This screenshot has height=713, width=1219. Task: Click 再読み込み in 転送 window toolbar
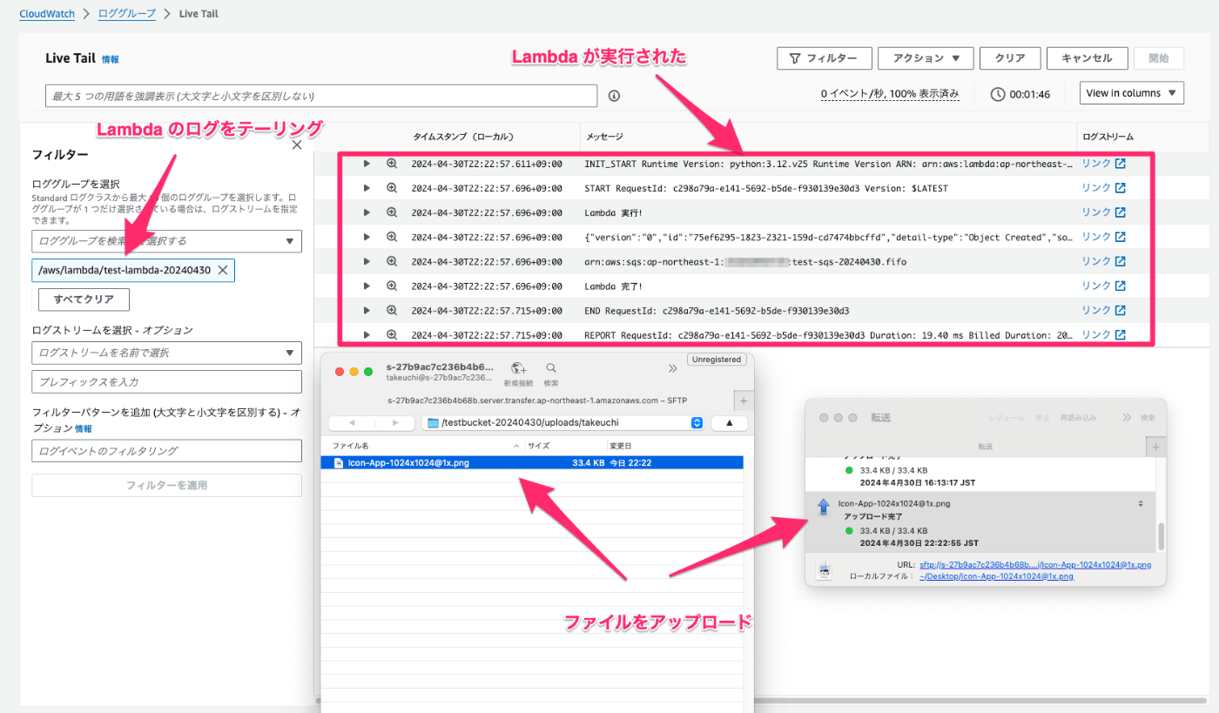pyautogui.click(x=1079, y=418)
